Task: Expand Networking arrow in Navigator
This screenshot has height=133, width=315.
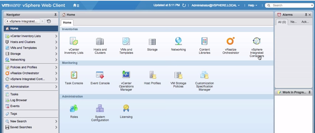Action: (56, 60)
